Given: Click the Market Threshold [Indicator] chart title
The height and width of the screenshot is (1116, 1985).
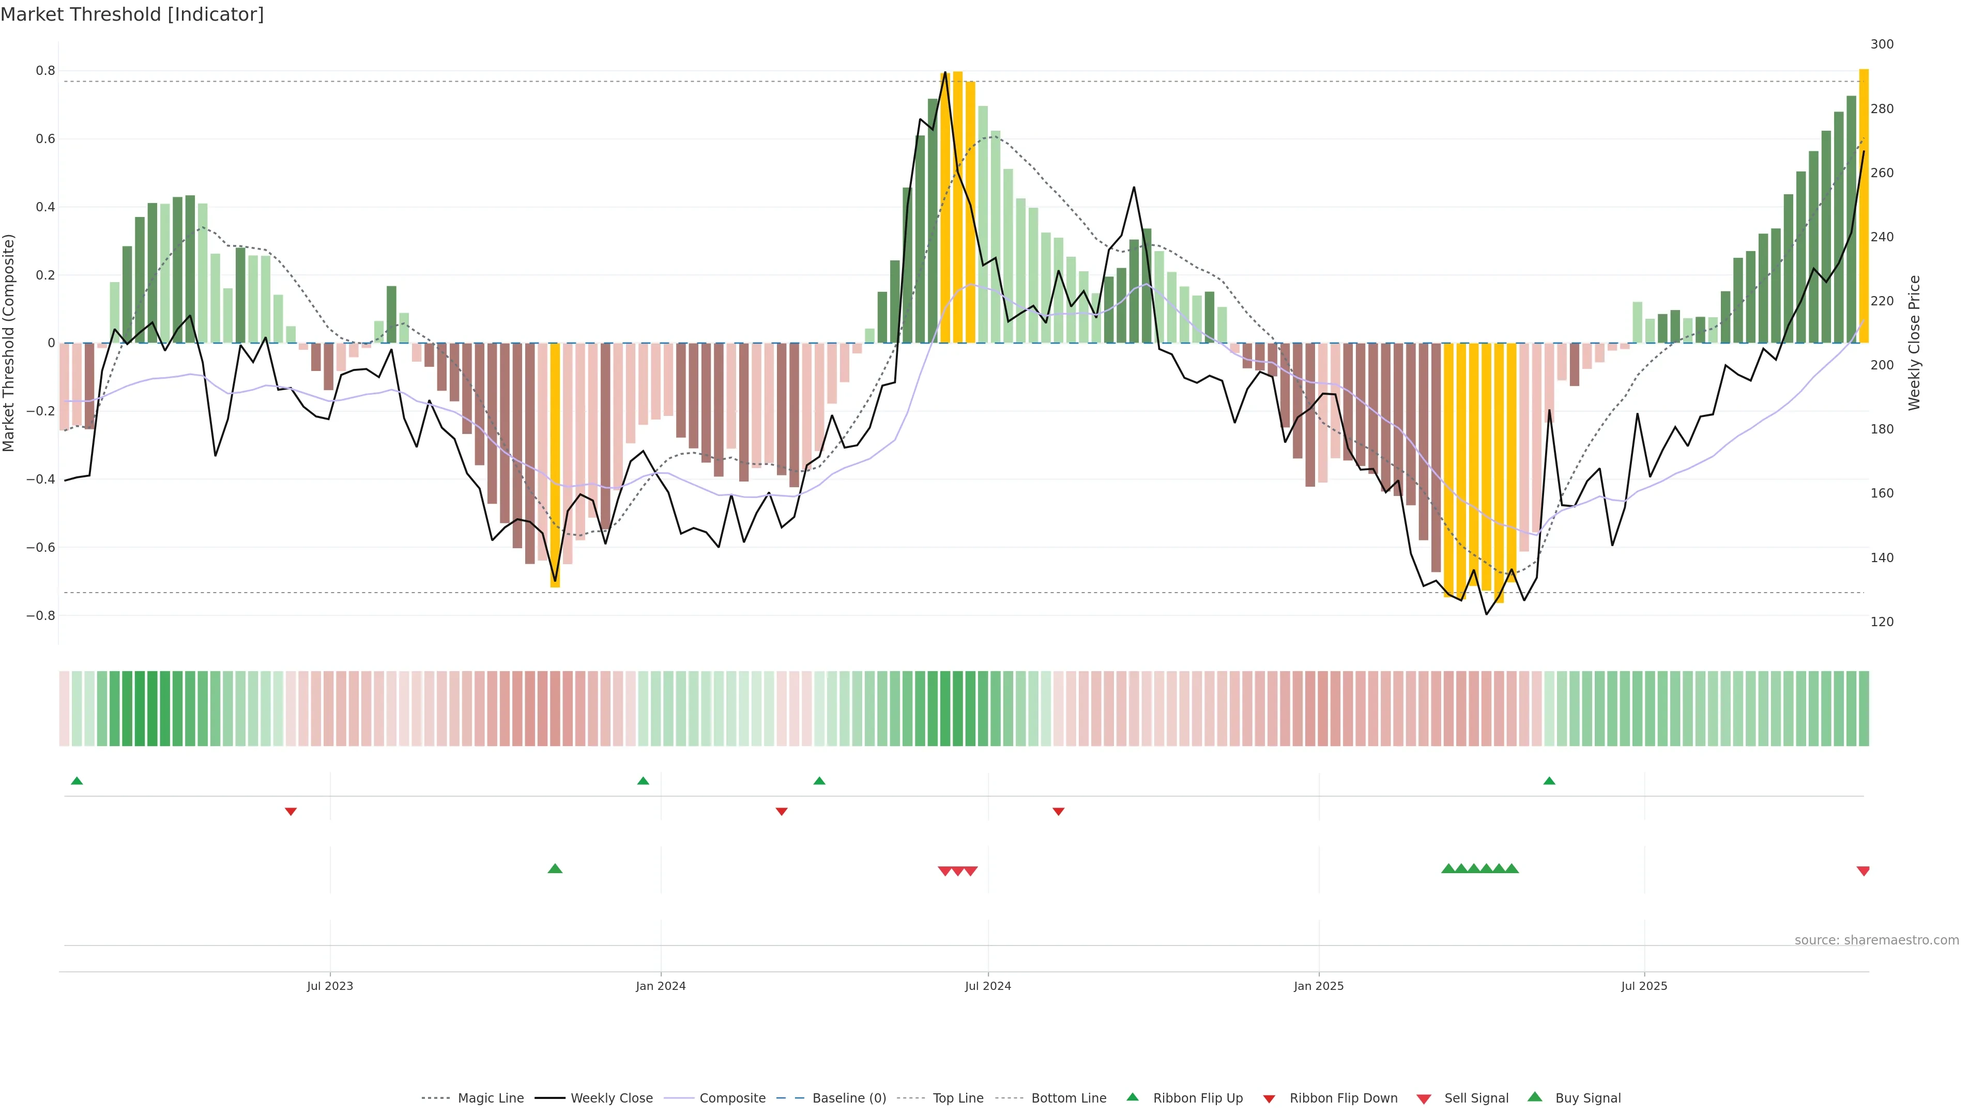Looking at the screenshot, I should (x=132, y=14).
